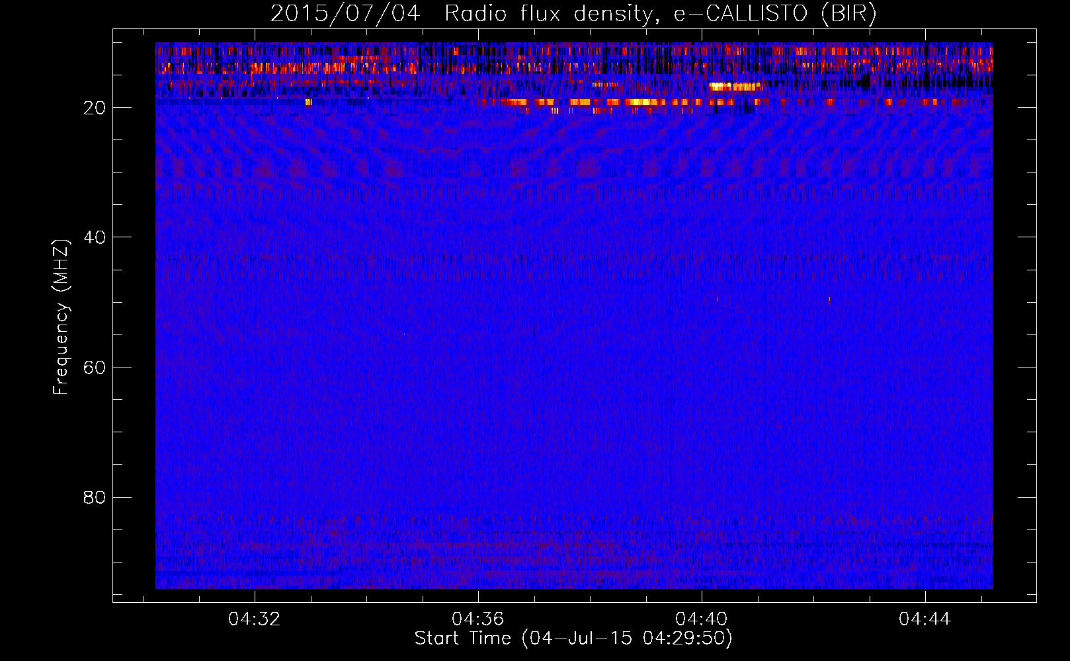
Task: Click the 40 frequency tick label
Action: [95, 237]
